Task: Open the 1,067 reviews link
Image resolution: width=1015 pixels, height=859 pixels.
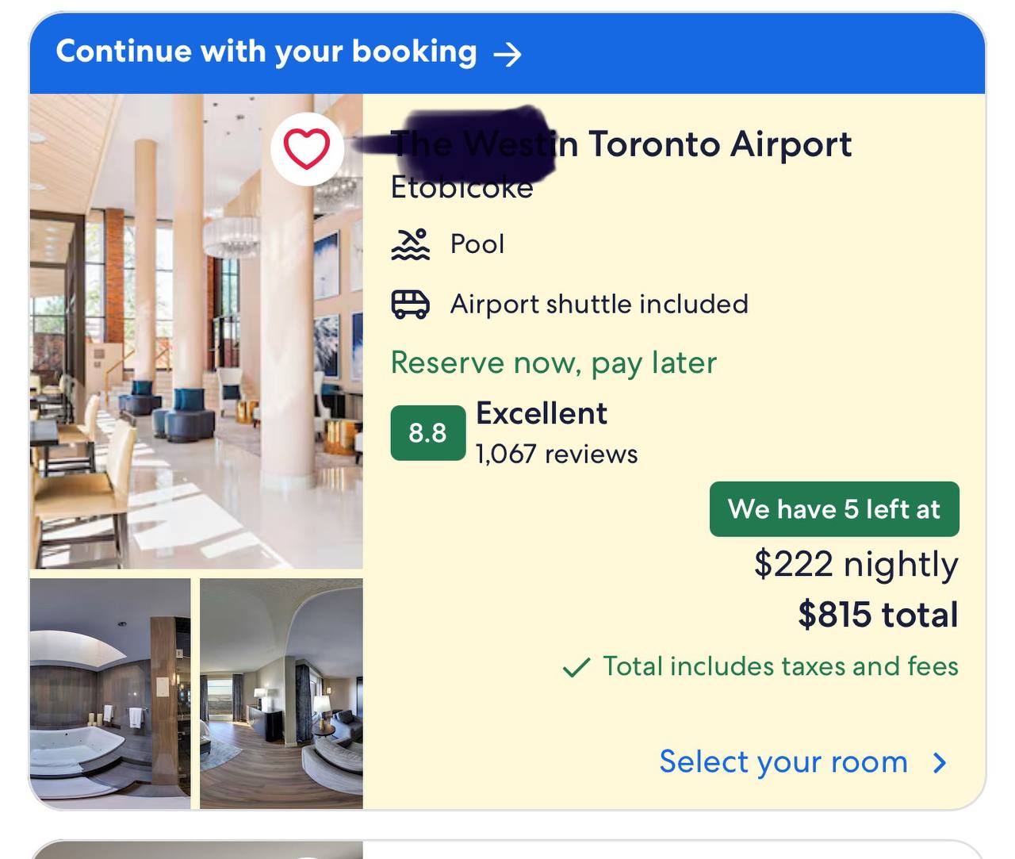Action: tap(557, 454)
